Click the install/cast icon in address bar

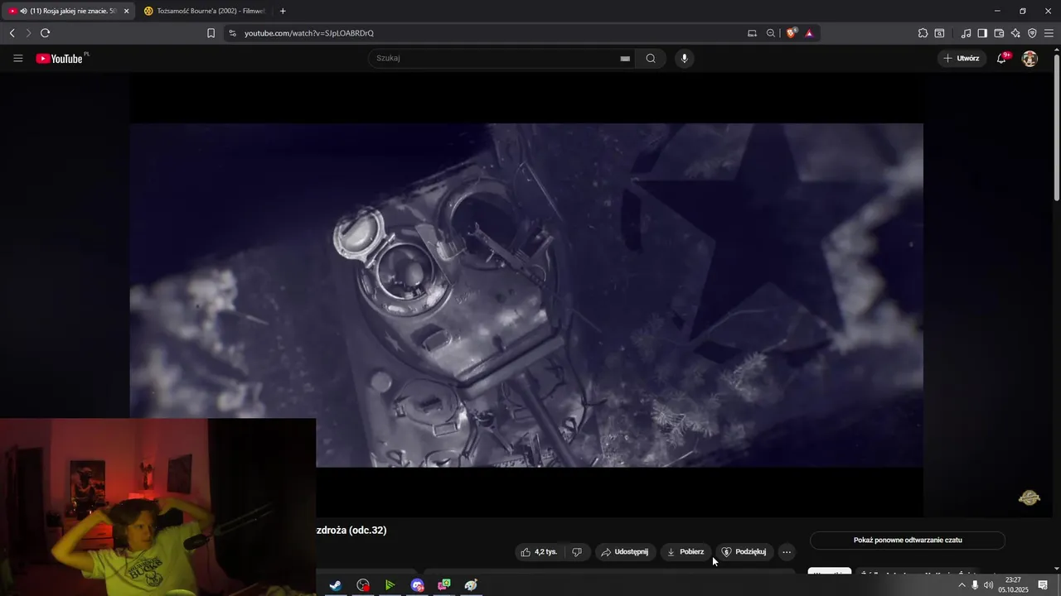point(752,33)
